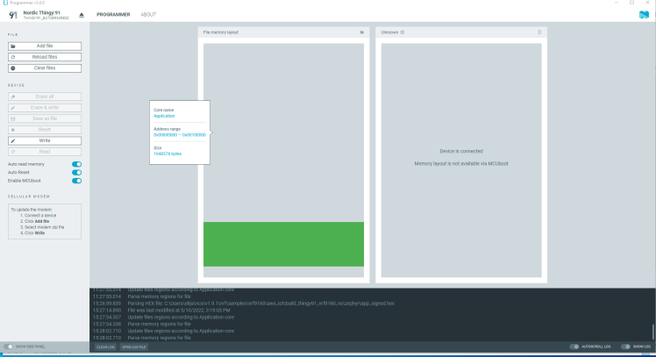Click the Thingy 91 device icon
This screenshot has height=357, width=656.
pos(13,15)
